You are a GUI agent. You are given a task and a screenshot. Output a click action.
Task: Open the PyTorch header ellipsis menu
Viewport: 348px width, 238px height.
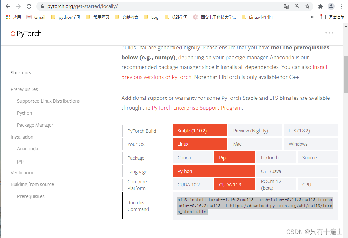point(329,33)
